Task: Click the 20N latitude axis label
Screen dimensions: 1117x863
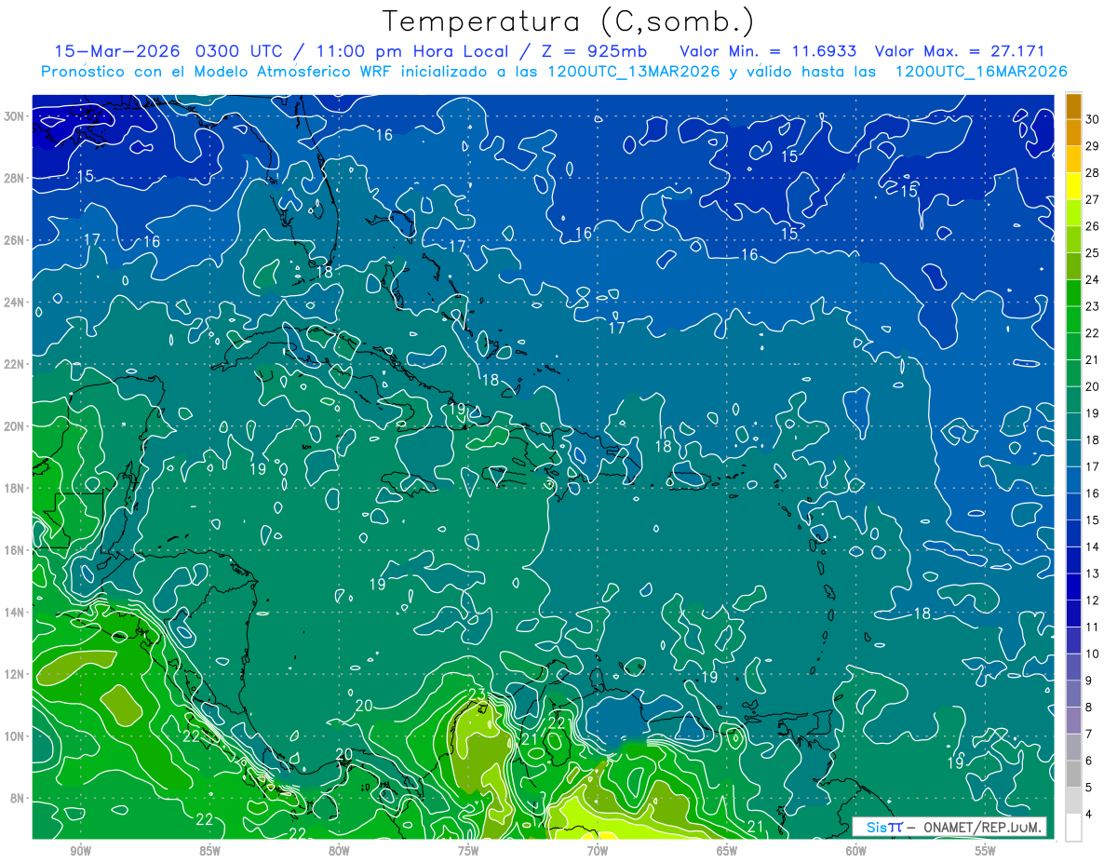Action: [x=15, y=425]
